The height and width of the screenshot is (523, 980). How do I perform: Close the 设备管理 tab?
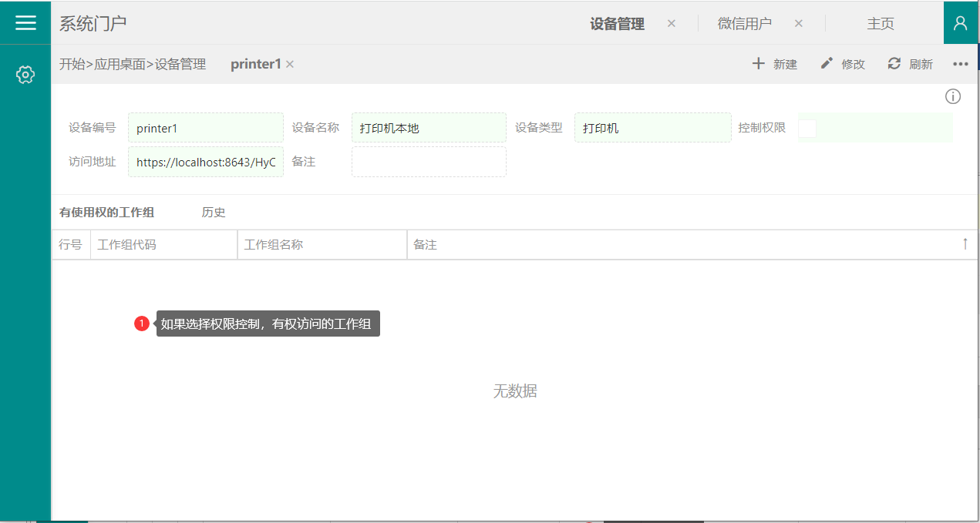coord(672,23)
